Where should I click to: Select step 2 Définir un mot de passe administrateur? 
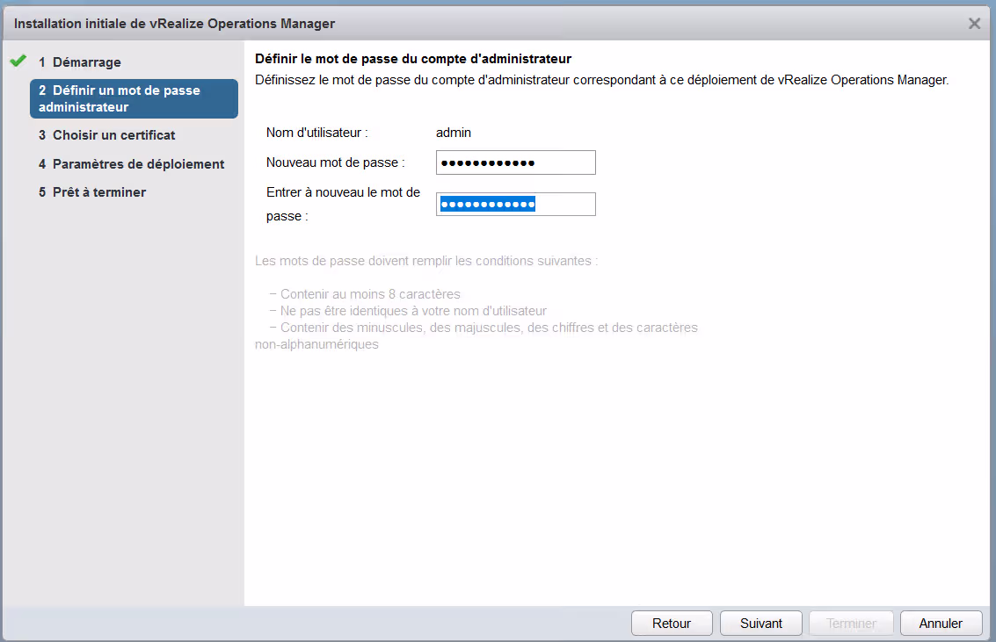[134, 98]
